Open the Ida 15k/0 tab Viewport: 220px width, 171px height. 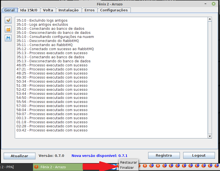(x=29, y=10)
